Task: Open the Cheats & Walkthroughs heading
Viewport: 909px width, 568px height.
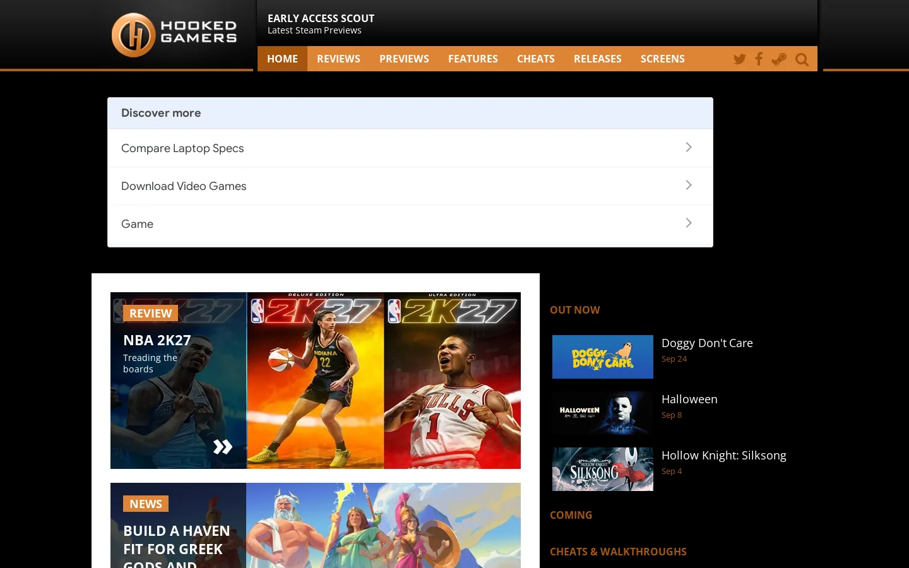Action: pos(618,552)
